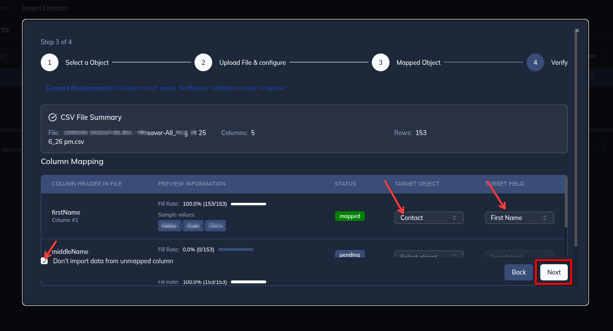Viewport: 613px width, 331px height.
Task: Select the 'Mapped Object' step label
Action: [x=418, y=62]
